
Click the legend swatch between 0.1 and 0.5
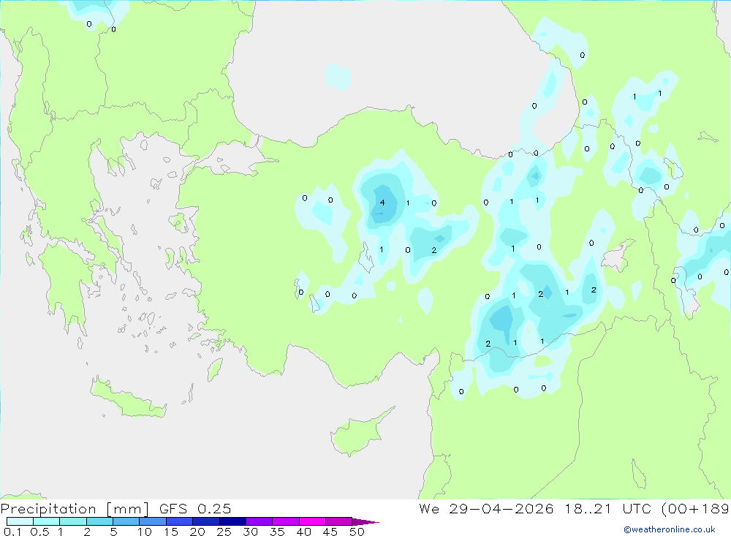20,521
